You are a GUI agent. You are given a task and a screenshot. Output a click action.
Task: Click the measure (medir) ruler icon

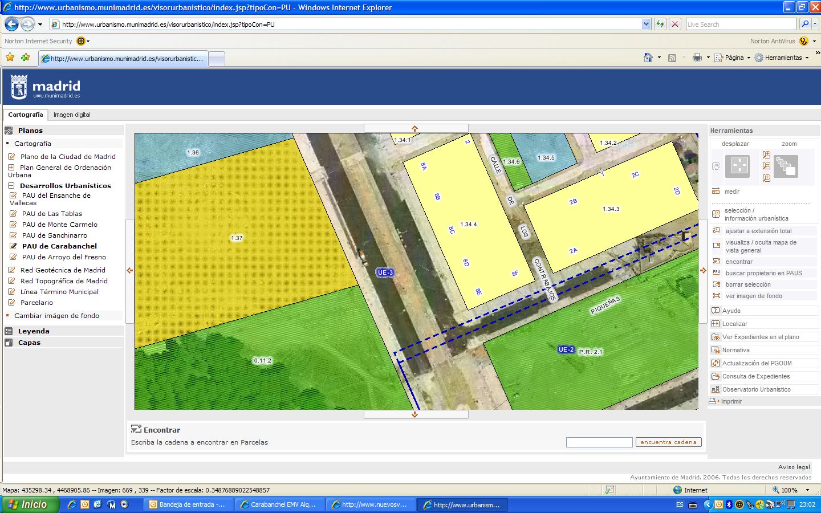[716, 192]
